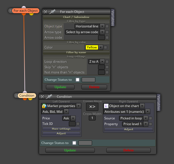Open the Market properties dropdown

78,106
